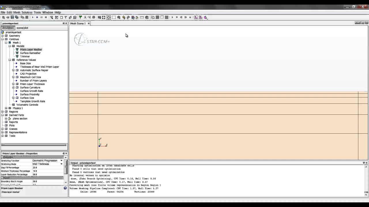Collapse the Continua node
Screen dimensions: 369x207
[x=2, y=39]
